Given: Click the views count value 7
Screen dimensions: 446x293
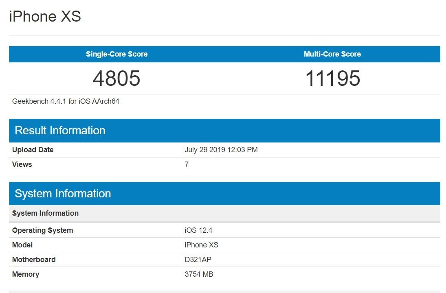Looking at the screenshot, I should [187, 164].
